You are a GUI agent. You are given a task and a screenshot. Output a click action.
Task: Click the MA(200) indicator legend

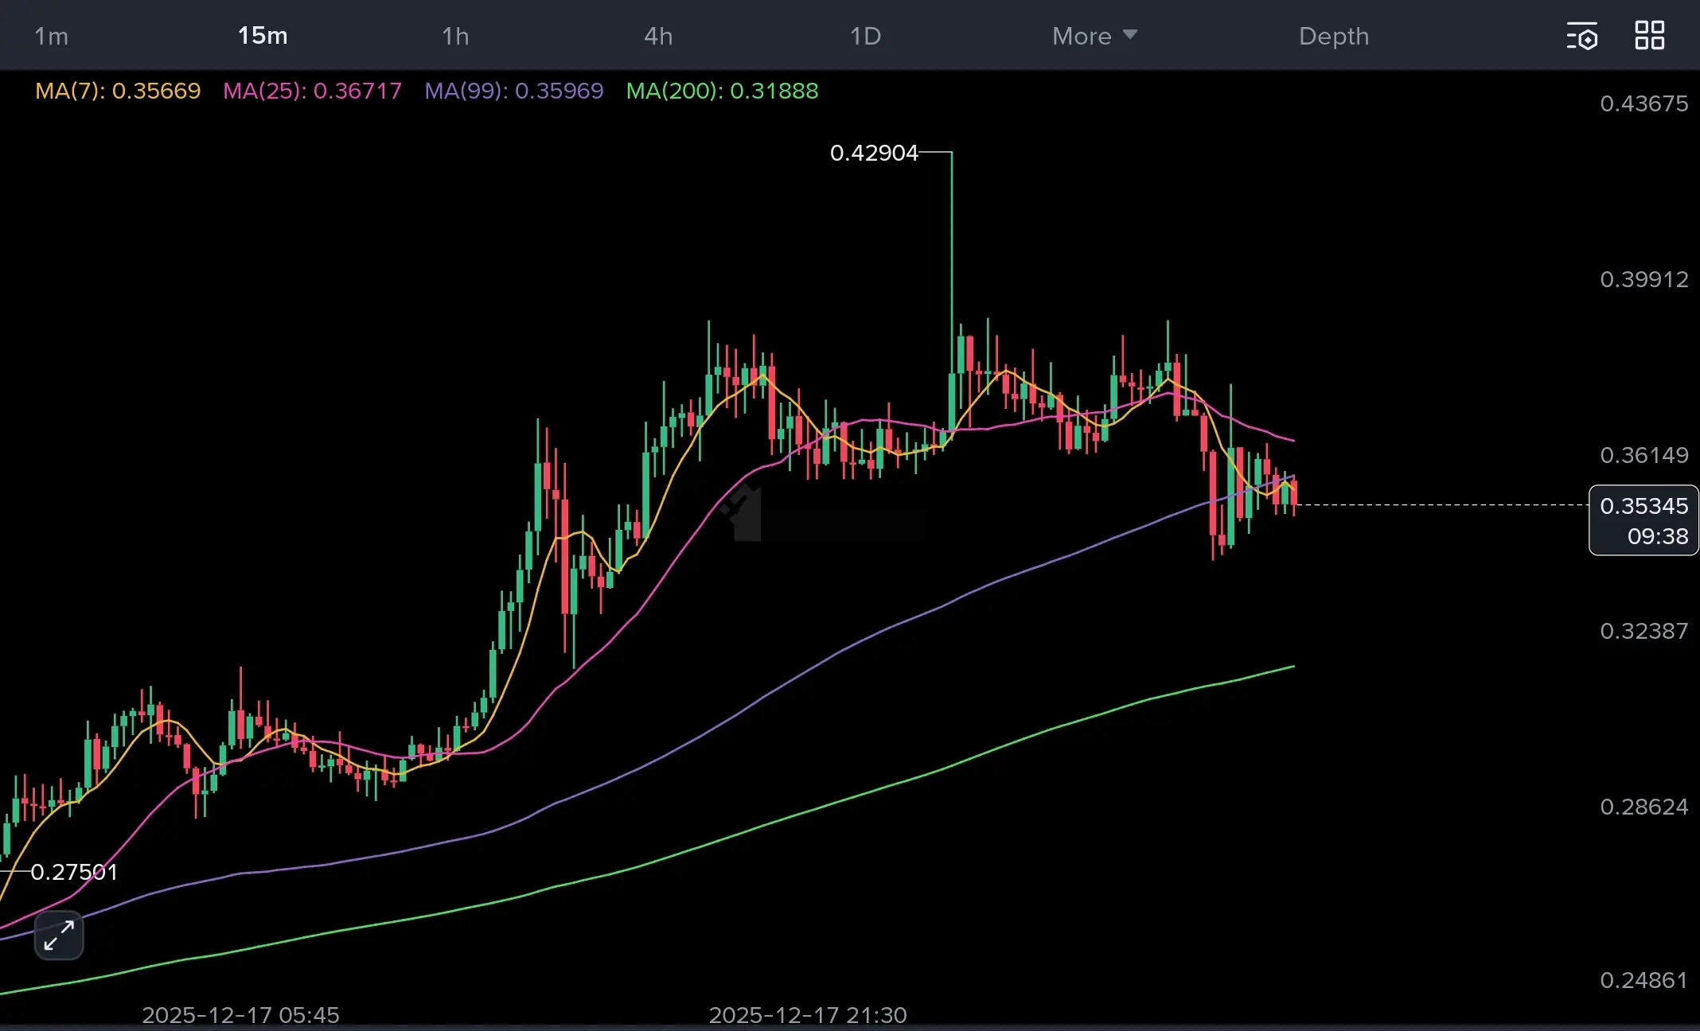(x=722, y=91)
